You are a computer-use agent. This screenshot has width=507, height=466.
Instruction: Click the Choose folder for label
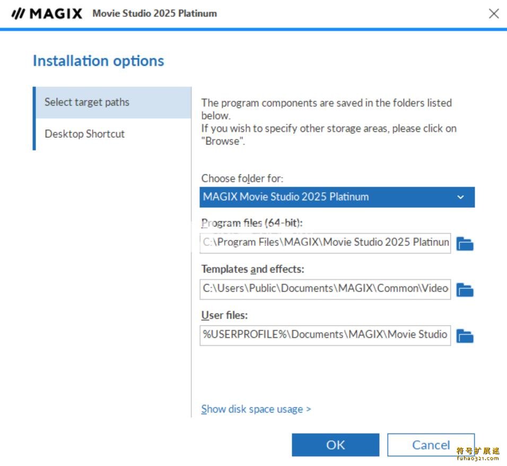(x=242, y=178)
